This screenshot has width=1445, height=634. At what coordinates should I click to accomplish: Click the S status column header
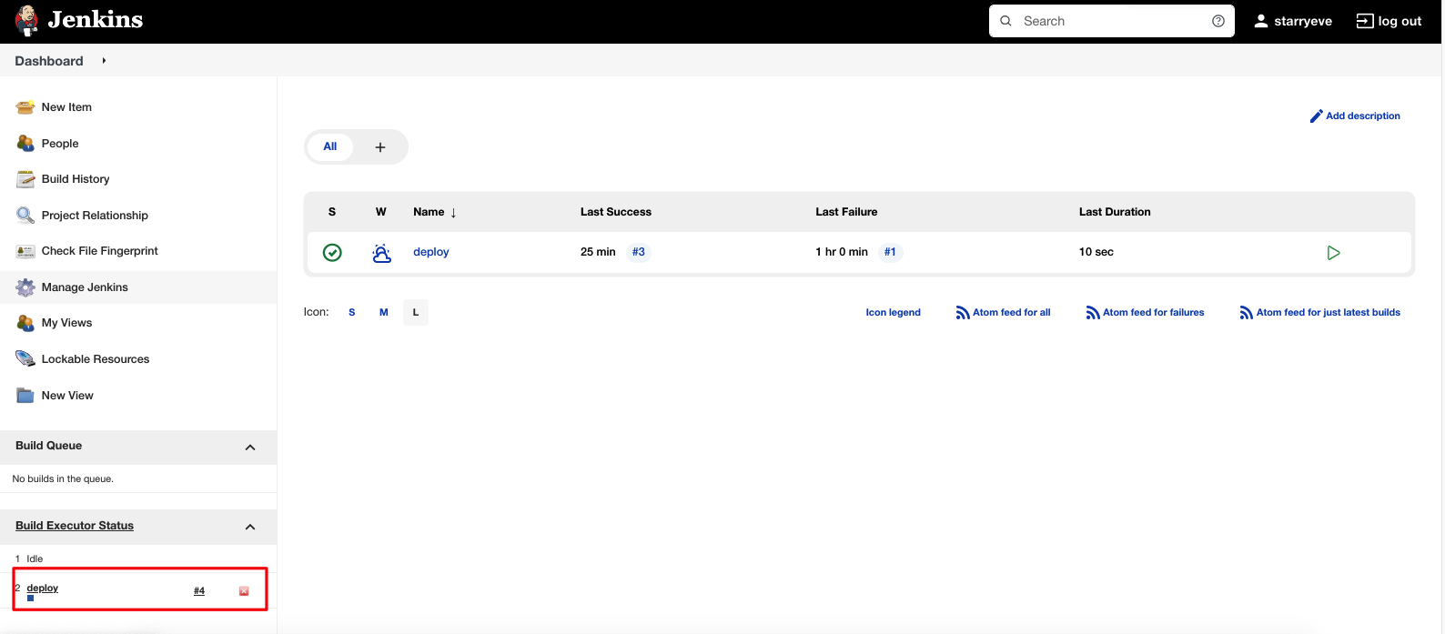coord(332,212)
